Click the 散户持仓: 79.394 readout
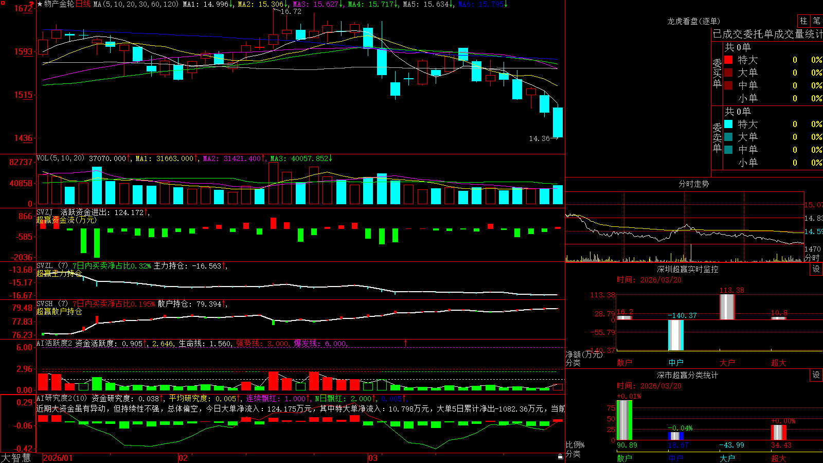Viewport: 823px width, 463px height. pyautogui.click(x=192, y=304)
